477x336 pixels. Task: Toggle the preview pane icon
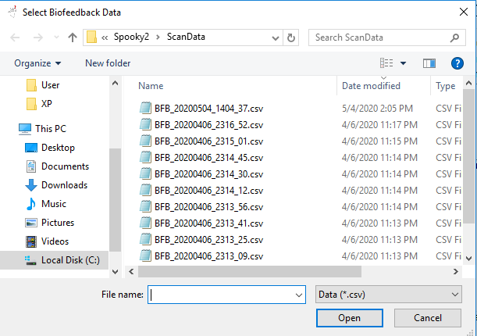click(x=429, y=63)
